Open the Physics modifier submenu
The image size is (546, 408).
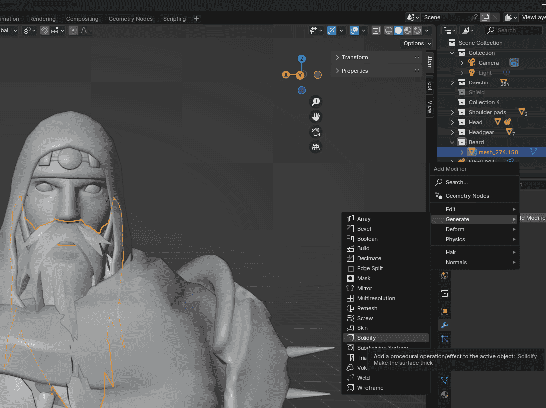[x=474, y=239]
